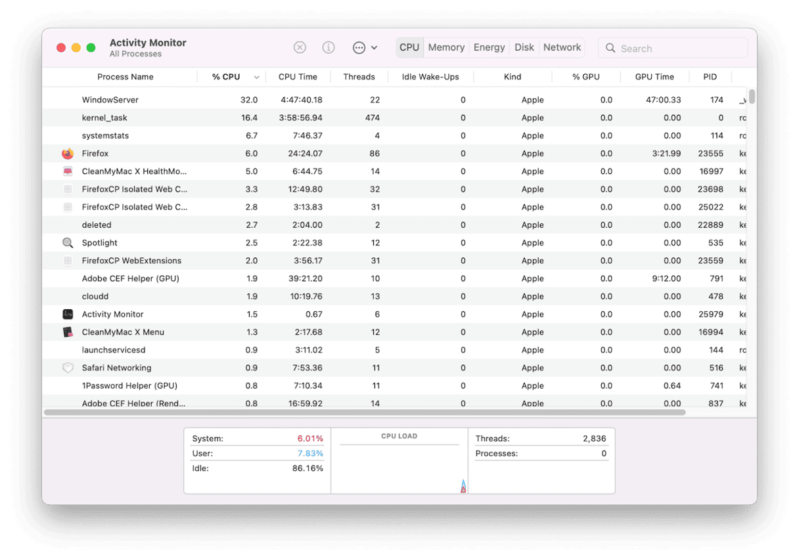Click the Search input field

coord(673,48)
